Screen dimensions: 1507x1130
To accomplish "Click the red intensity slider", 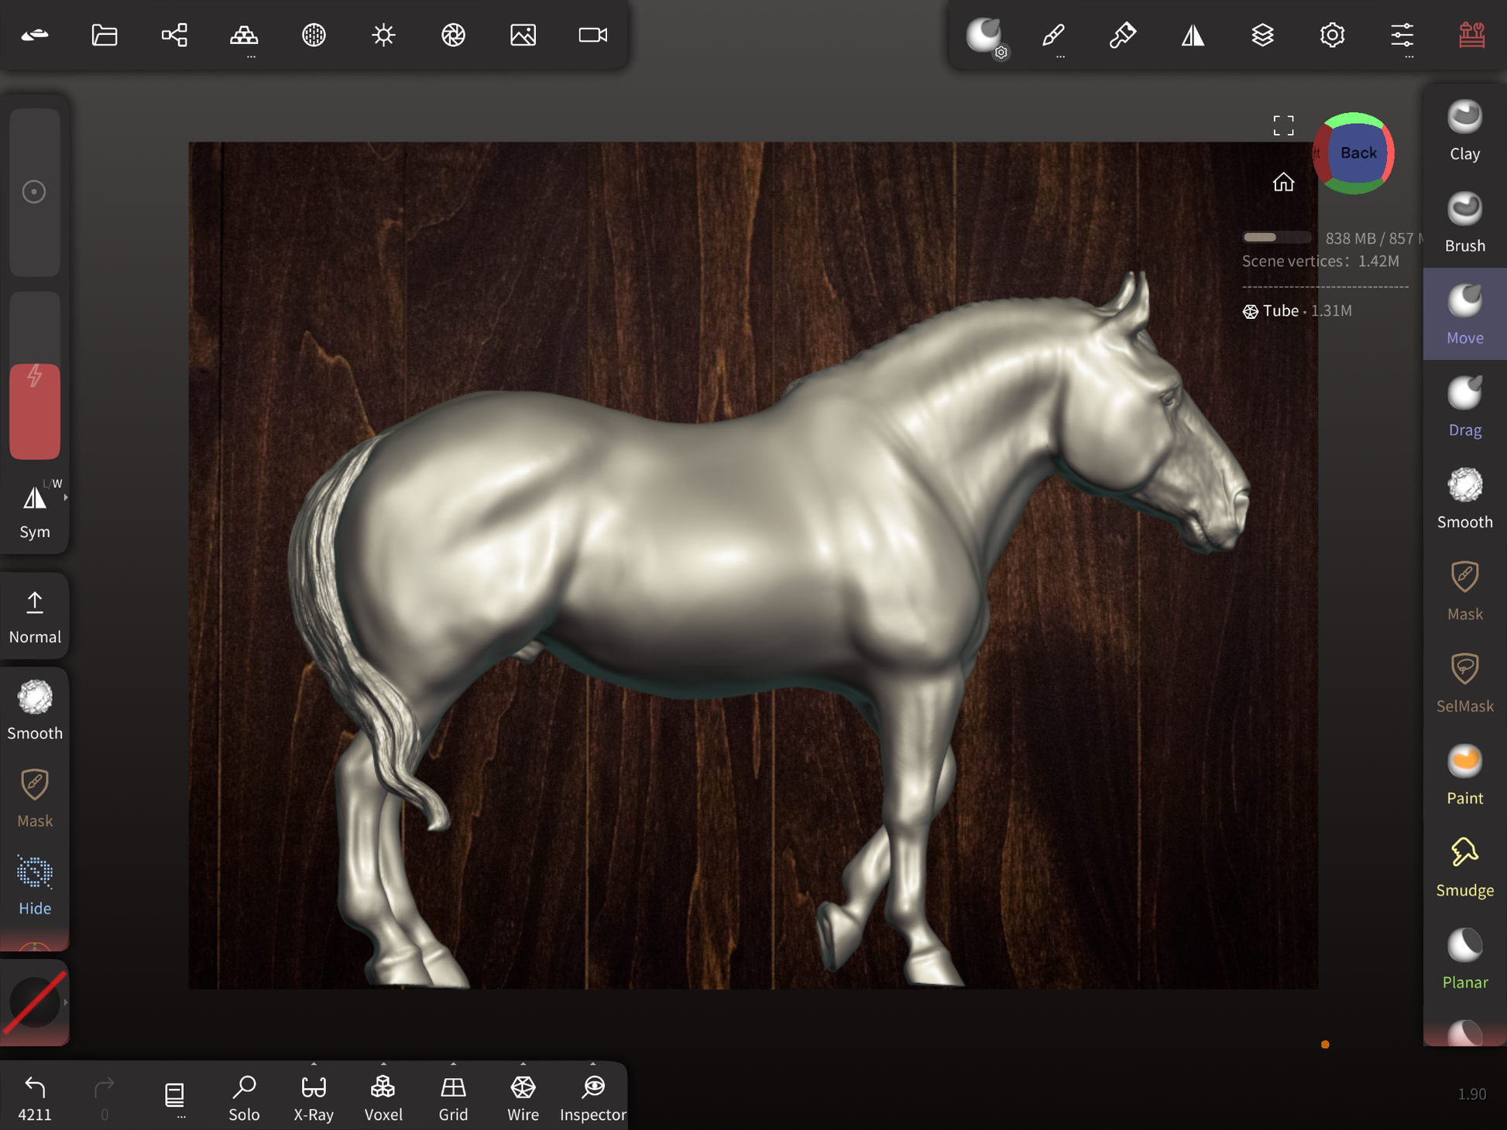I will tap(35, 410).
